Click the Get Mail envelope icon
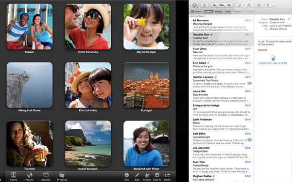Image resolution: width=292 pixels, height=182 pixels. point(194,5)
